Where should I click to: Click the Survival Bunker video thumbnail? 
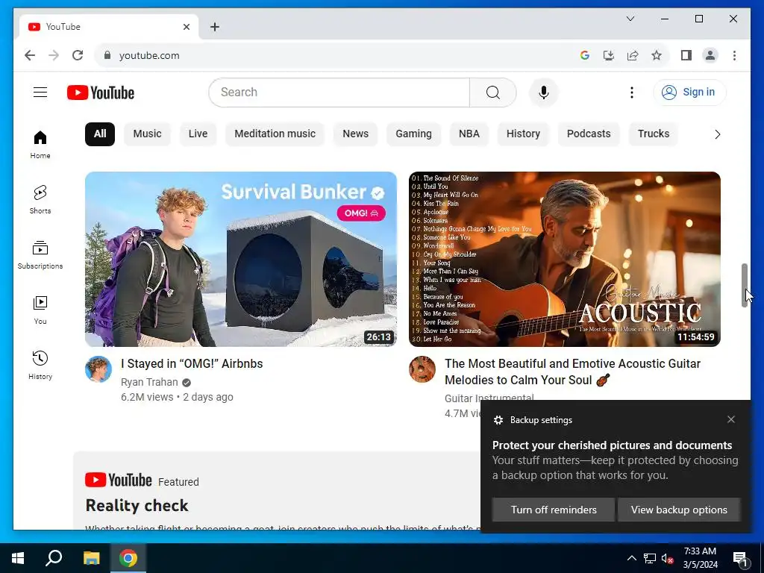[x=241, y=259]
